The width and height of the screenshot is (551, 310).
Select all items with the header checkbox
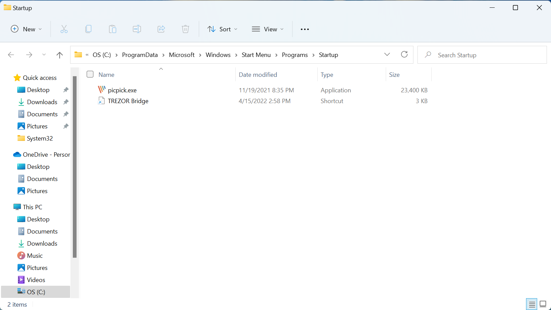90,74
